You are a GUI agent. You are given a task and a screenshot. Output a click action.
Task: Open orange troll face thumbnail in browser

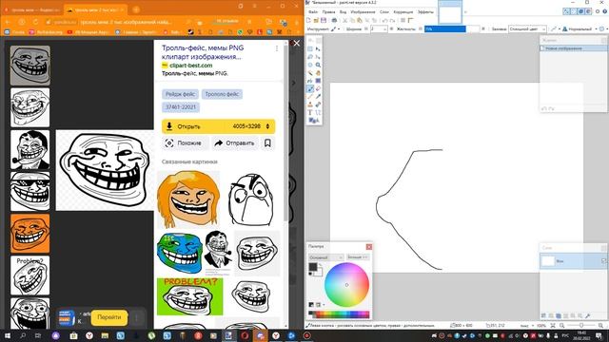[30, 234]
